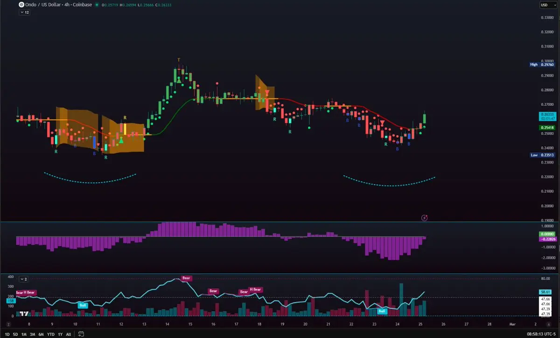Click the Ondo token logo icon

pos(21,5)
